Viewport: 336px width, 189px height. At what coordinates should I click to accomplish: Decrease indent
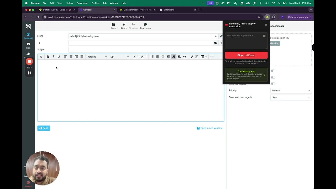tap(163, 57)
